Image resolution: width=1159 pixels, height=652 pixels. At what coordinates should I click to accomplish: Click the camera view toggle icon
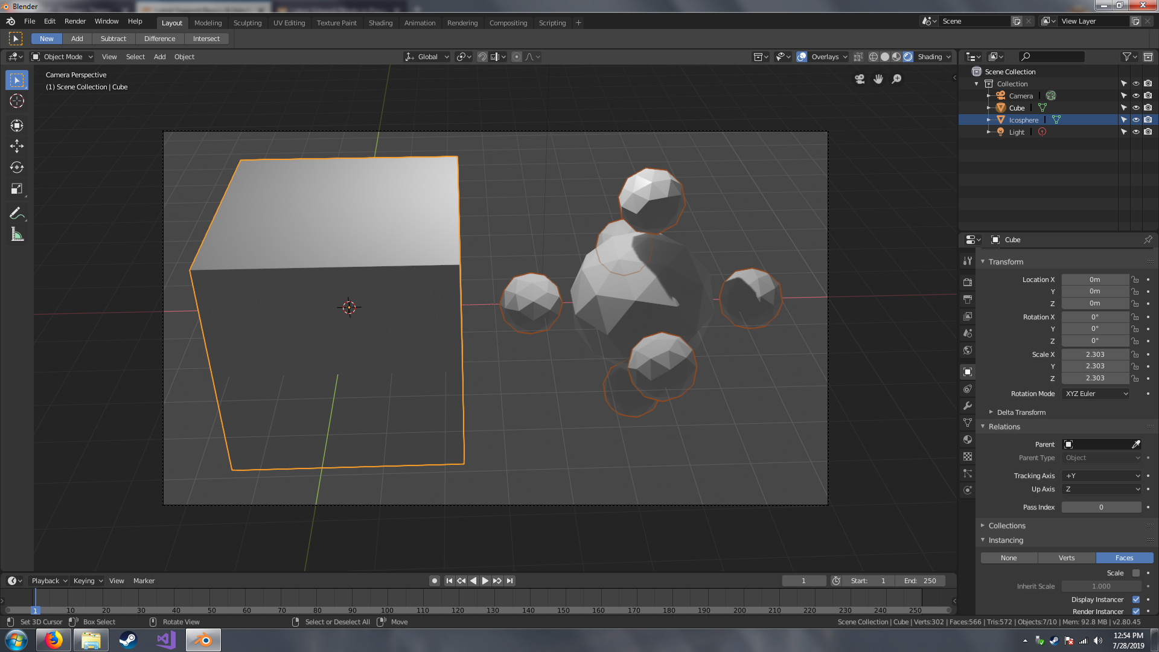tap(860, 79)
